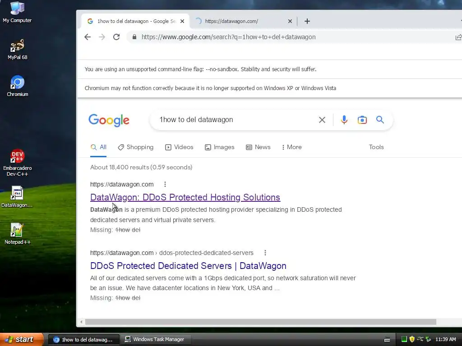Viewport: 462px width, 346px height.
Task: Click the browser forward arrow
Action: point(102,37)
